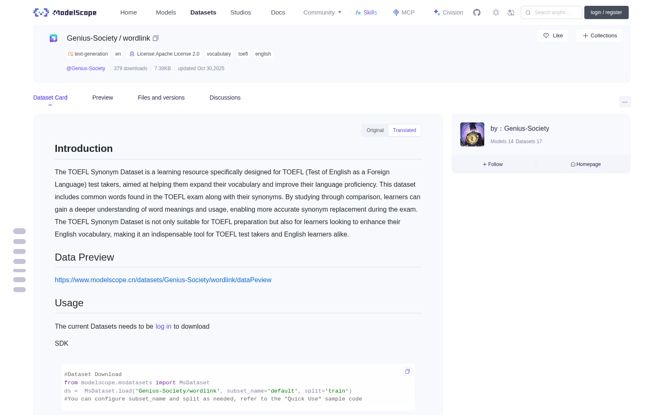664x415 pixels.
Task: Expand the Community dropdown menu
Action: tap(322, 12)
